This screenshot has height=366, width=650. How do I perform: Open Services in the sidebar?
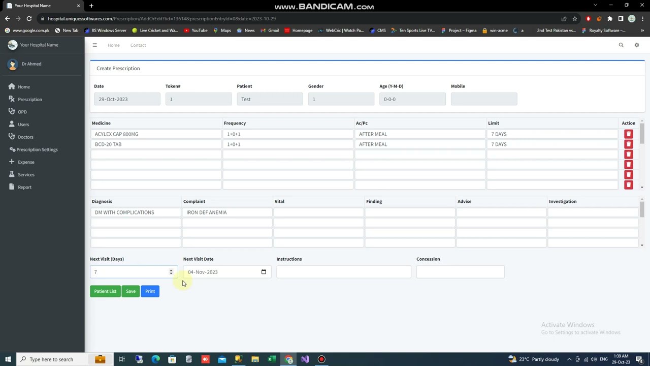pos(26,175)
